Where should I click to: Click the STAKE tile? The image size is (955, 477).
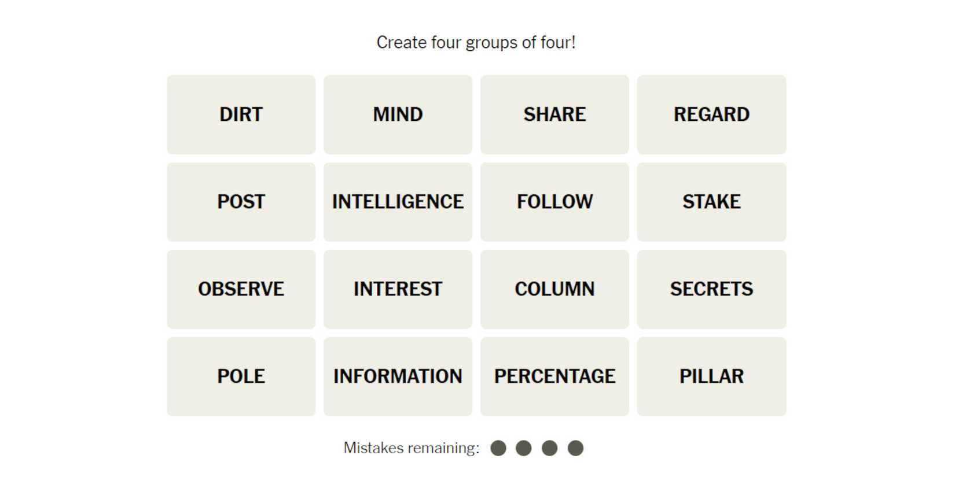pos(711,202)
